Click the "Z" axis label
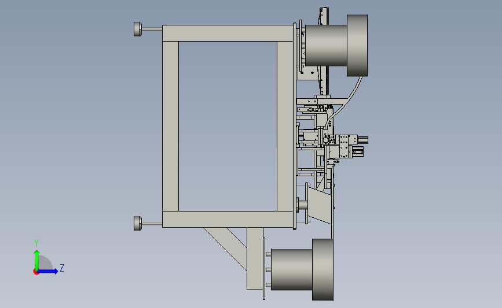Screen dimensions: 502x308 pyautogui.click(x=62, y=268)
